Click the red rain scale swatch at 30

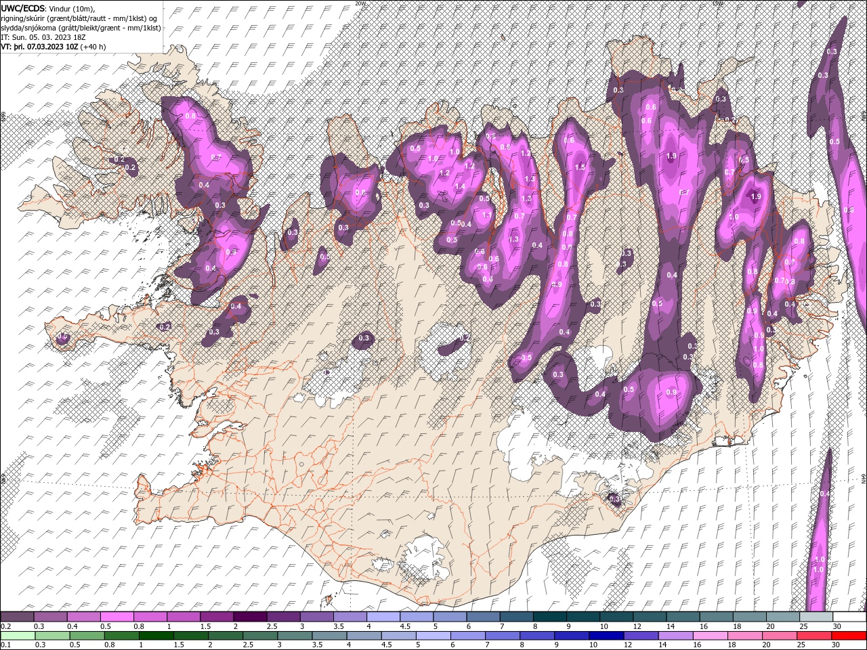(x=849, y=636)
